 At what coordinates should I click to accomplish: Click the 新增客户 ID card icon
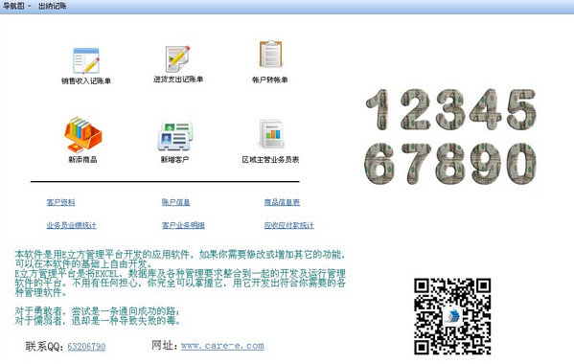[x=175, y=136]
